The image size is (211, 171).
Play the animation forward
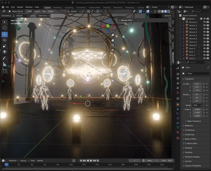[91, 160]
